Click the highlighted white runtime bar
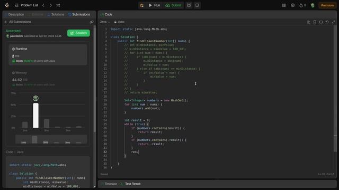 (35, 115)
